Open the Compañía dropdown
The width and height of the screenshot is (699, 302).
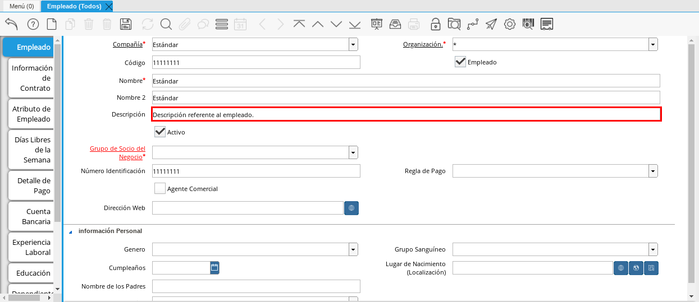click(x=353, y=44)
